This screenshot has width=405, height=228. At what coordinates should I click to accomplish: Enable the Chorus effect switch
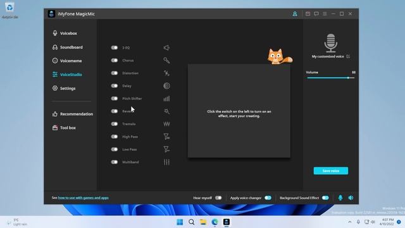(x=115, y=60)
